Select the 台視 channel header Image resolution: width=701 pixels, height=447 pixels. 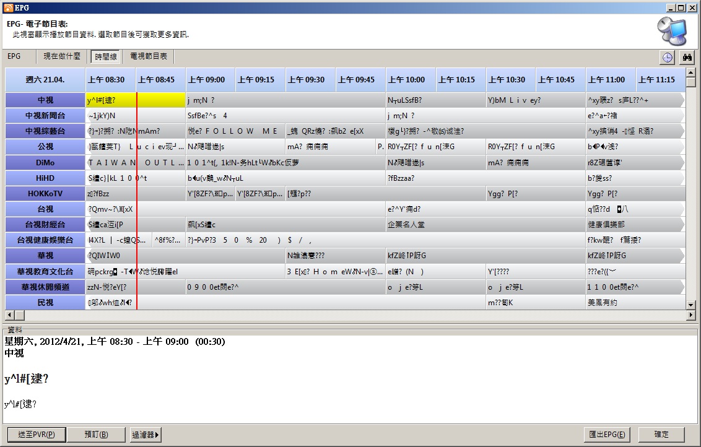[x=45, y=209]
